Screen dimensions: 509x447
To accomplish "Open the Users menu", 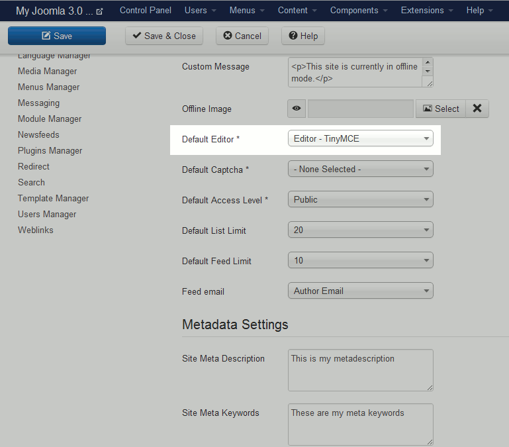I will [199, 11].
